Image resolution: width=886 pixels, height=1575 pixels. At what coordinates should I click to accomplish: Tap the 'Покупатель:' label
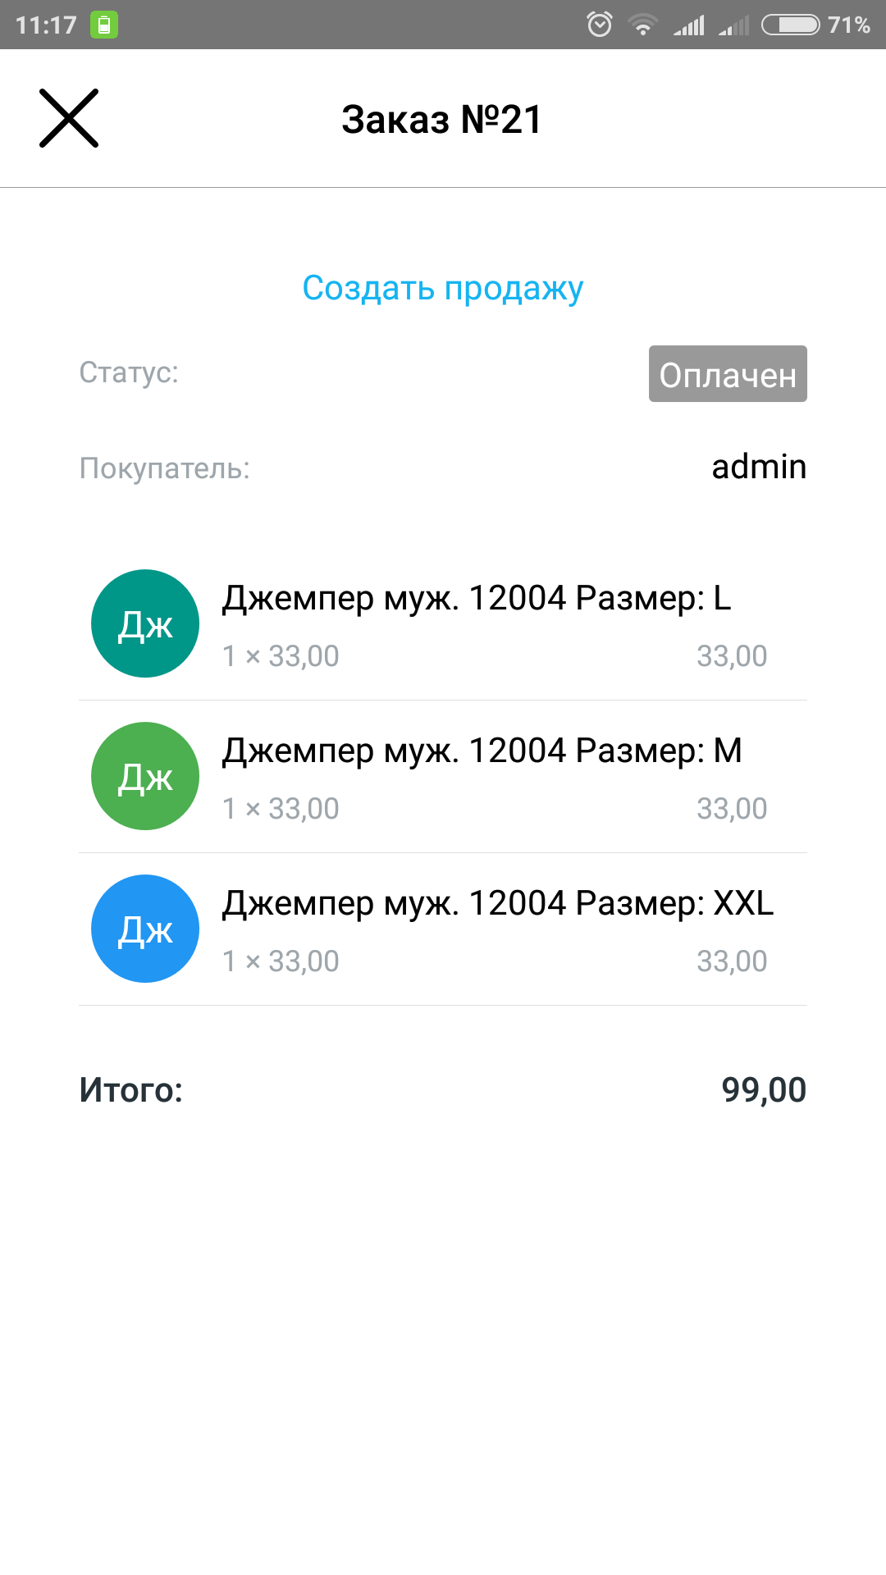tap(164, 468)
